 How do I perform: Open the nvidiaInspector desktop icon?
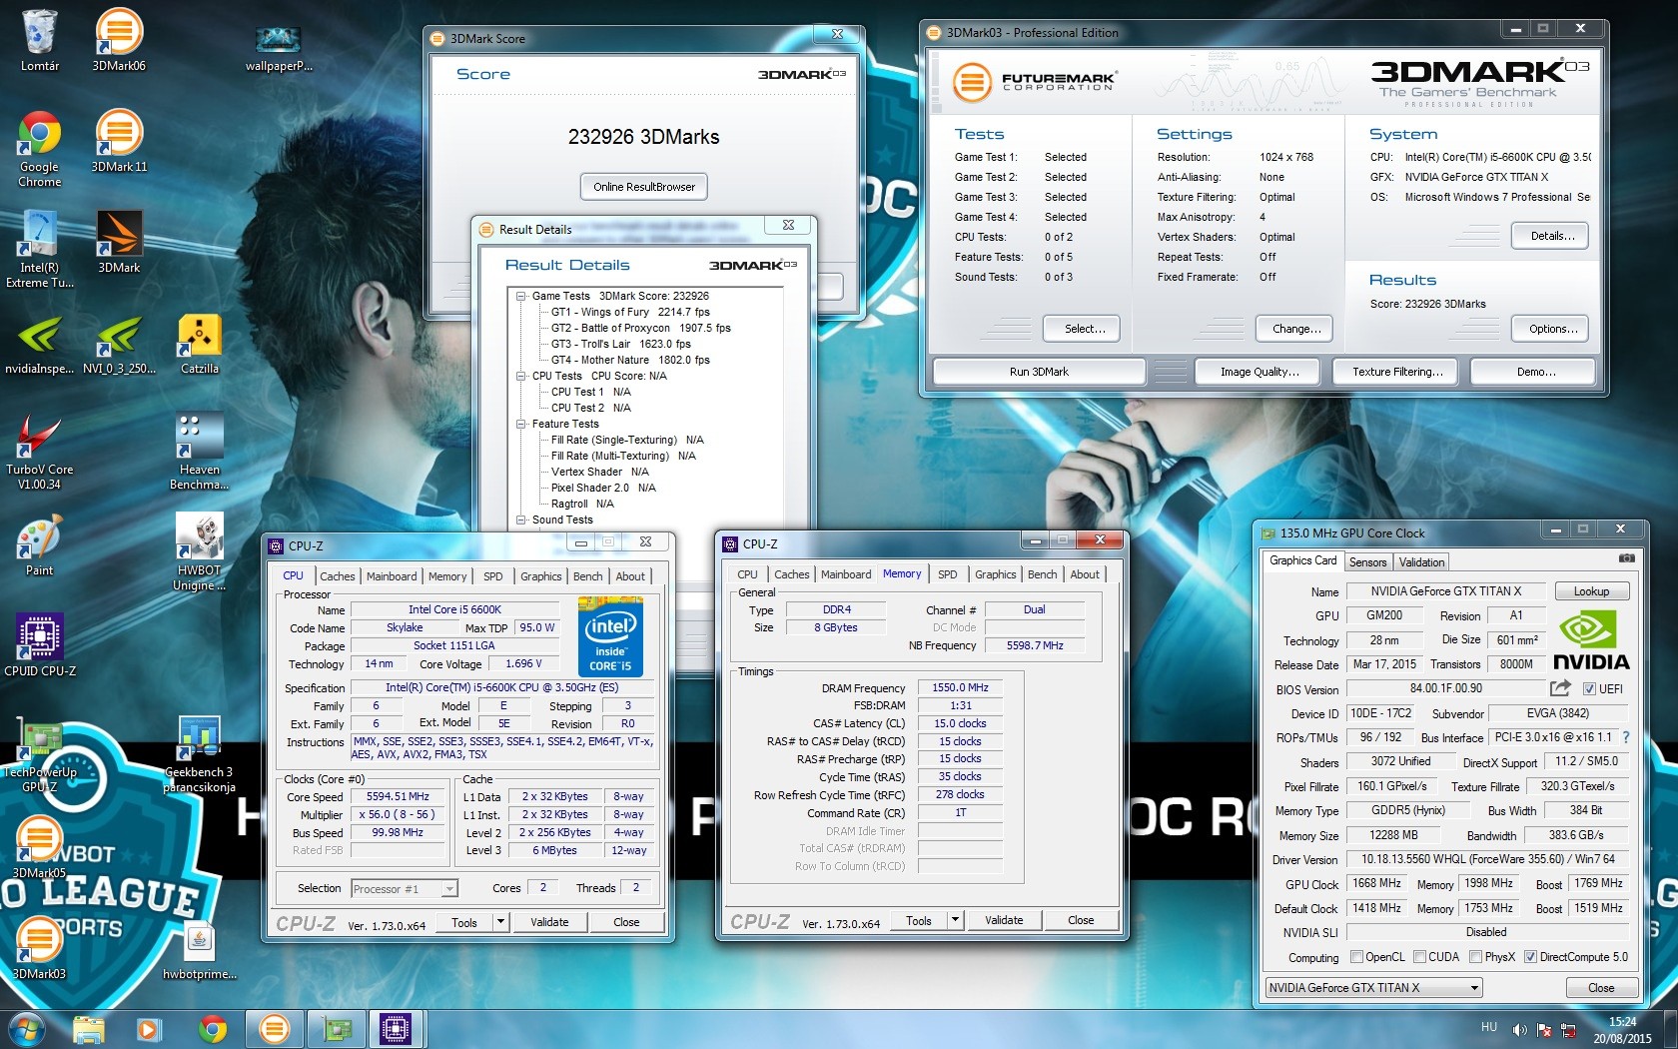click(x=39, y=343)
